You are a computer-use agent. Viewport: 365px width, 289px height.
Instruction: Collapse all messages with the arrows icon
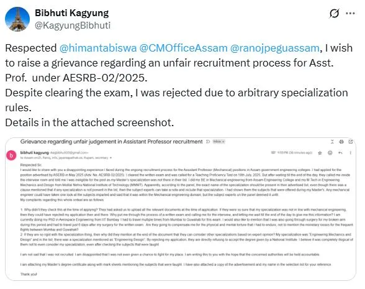pos(332,142)
